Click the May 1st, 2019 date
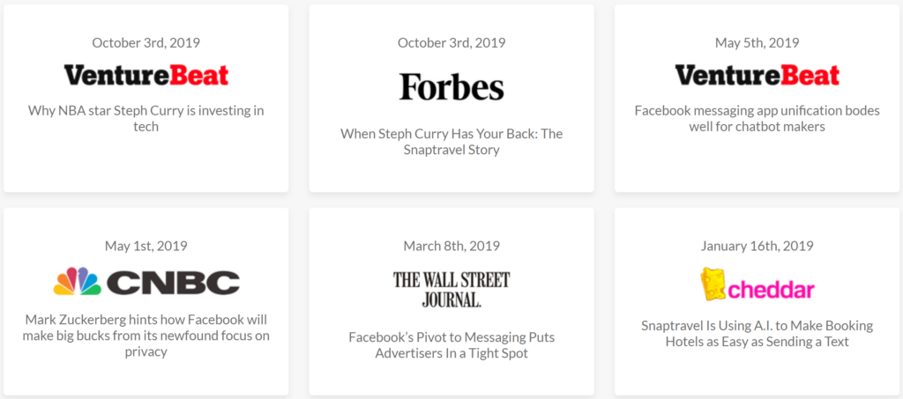 pyautogui.click(x=146, y=246)
